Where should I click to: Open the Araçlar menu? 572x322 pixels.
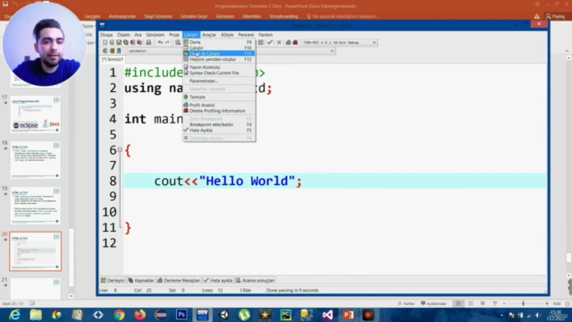click(x=209, y=35)
